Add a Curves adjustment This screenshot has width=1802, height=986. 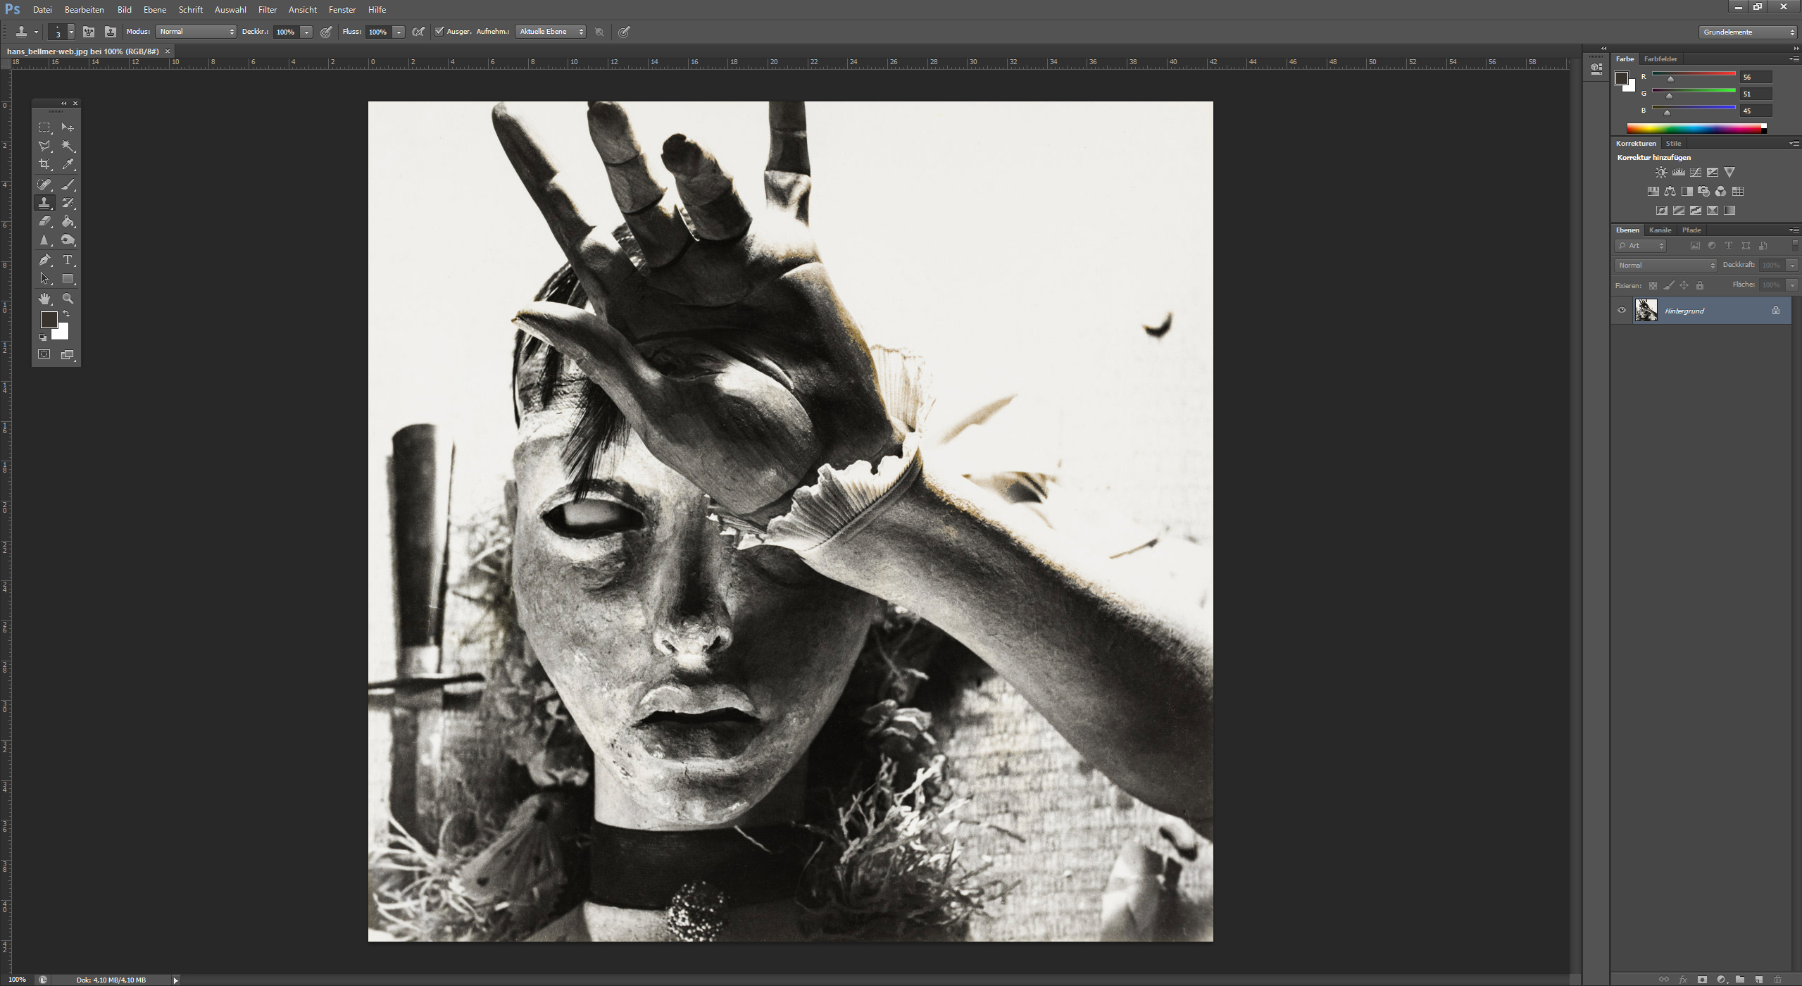[x=1696, y=173]
